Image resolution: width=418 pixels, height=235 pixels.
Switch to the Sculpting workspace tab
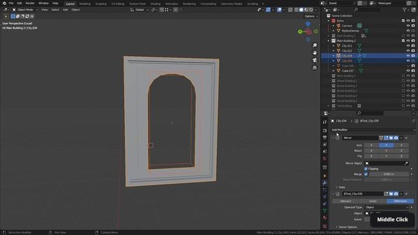pos(101,4)
